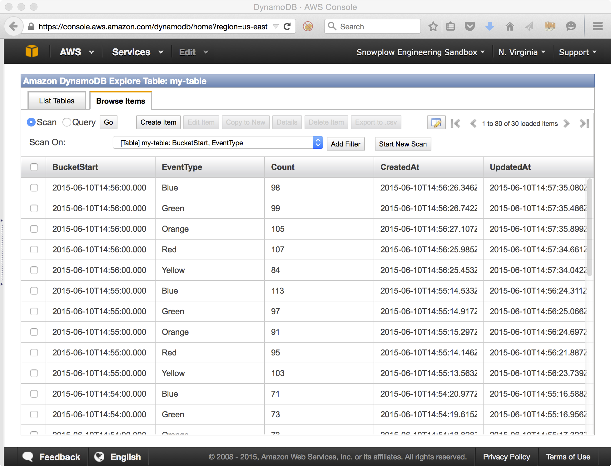Click the Create Item button

tap(158, 122)
